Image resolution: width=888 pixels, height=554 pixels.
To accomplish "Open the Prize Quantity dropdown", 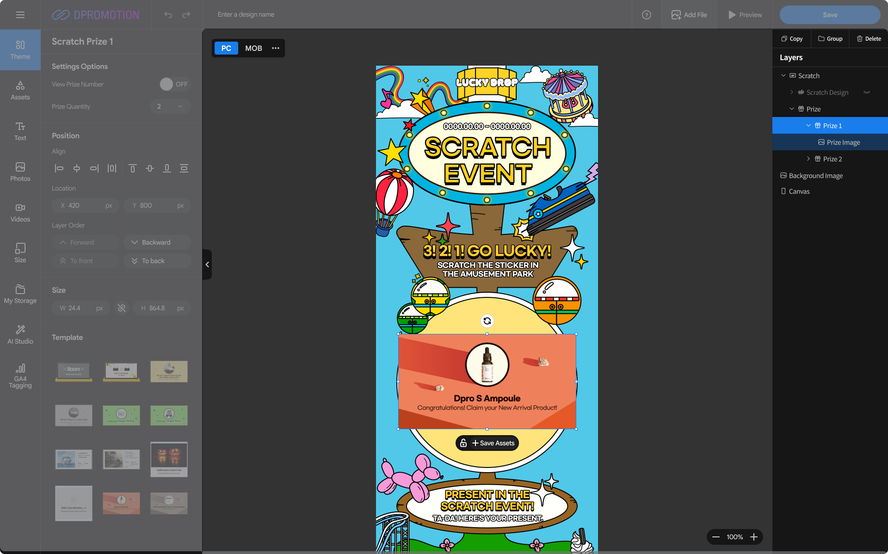I will pyautogui.click(x=170, y=106).
